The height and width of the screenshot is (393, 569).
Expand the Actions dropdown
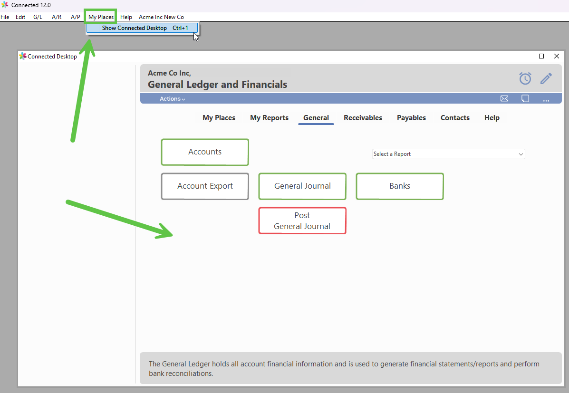[173, 99]
